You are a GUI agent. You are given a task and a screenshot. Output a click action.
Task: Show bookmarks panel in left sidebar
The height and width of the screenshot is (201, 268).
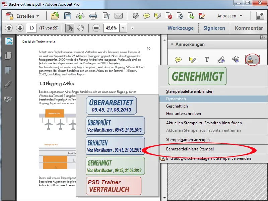tap(8, 70)
